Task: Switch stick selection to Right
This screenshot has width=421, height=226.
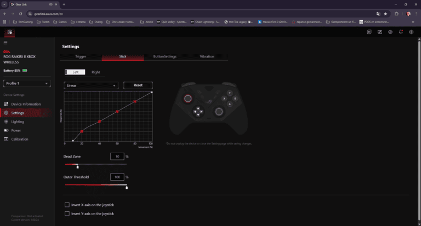Action: (x=96, y=72)
